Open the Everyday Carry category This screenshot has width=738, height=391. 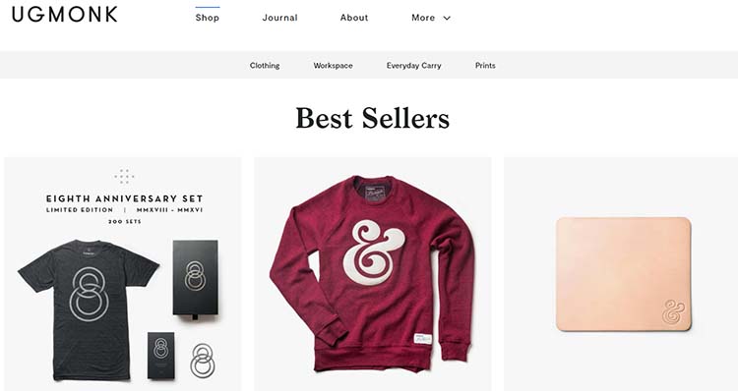click(413, 65)
